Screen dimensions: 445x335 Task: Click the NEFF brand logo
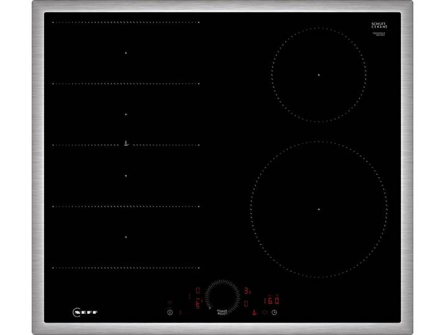[85, 312]
